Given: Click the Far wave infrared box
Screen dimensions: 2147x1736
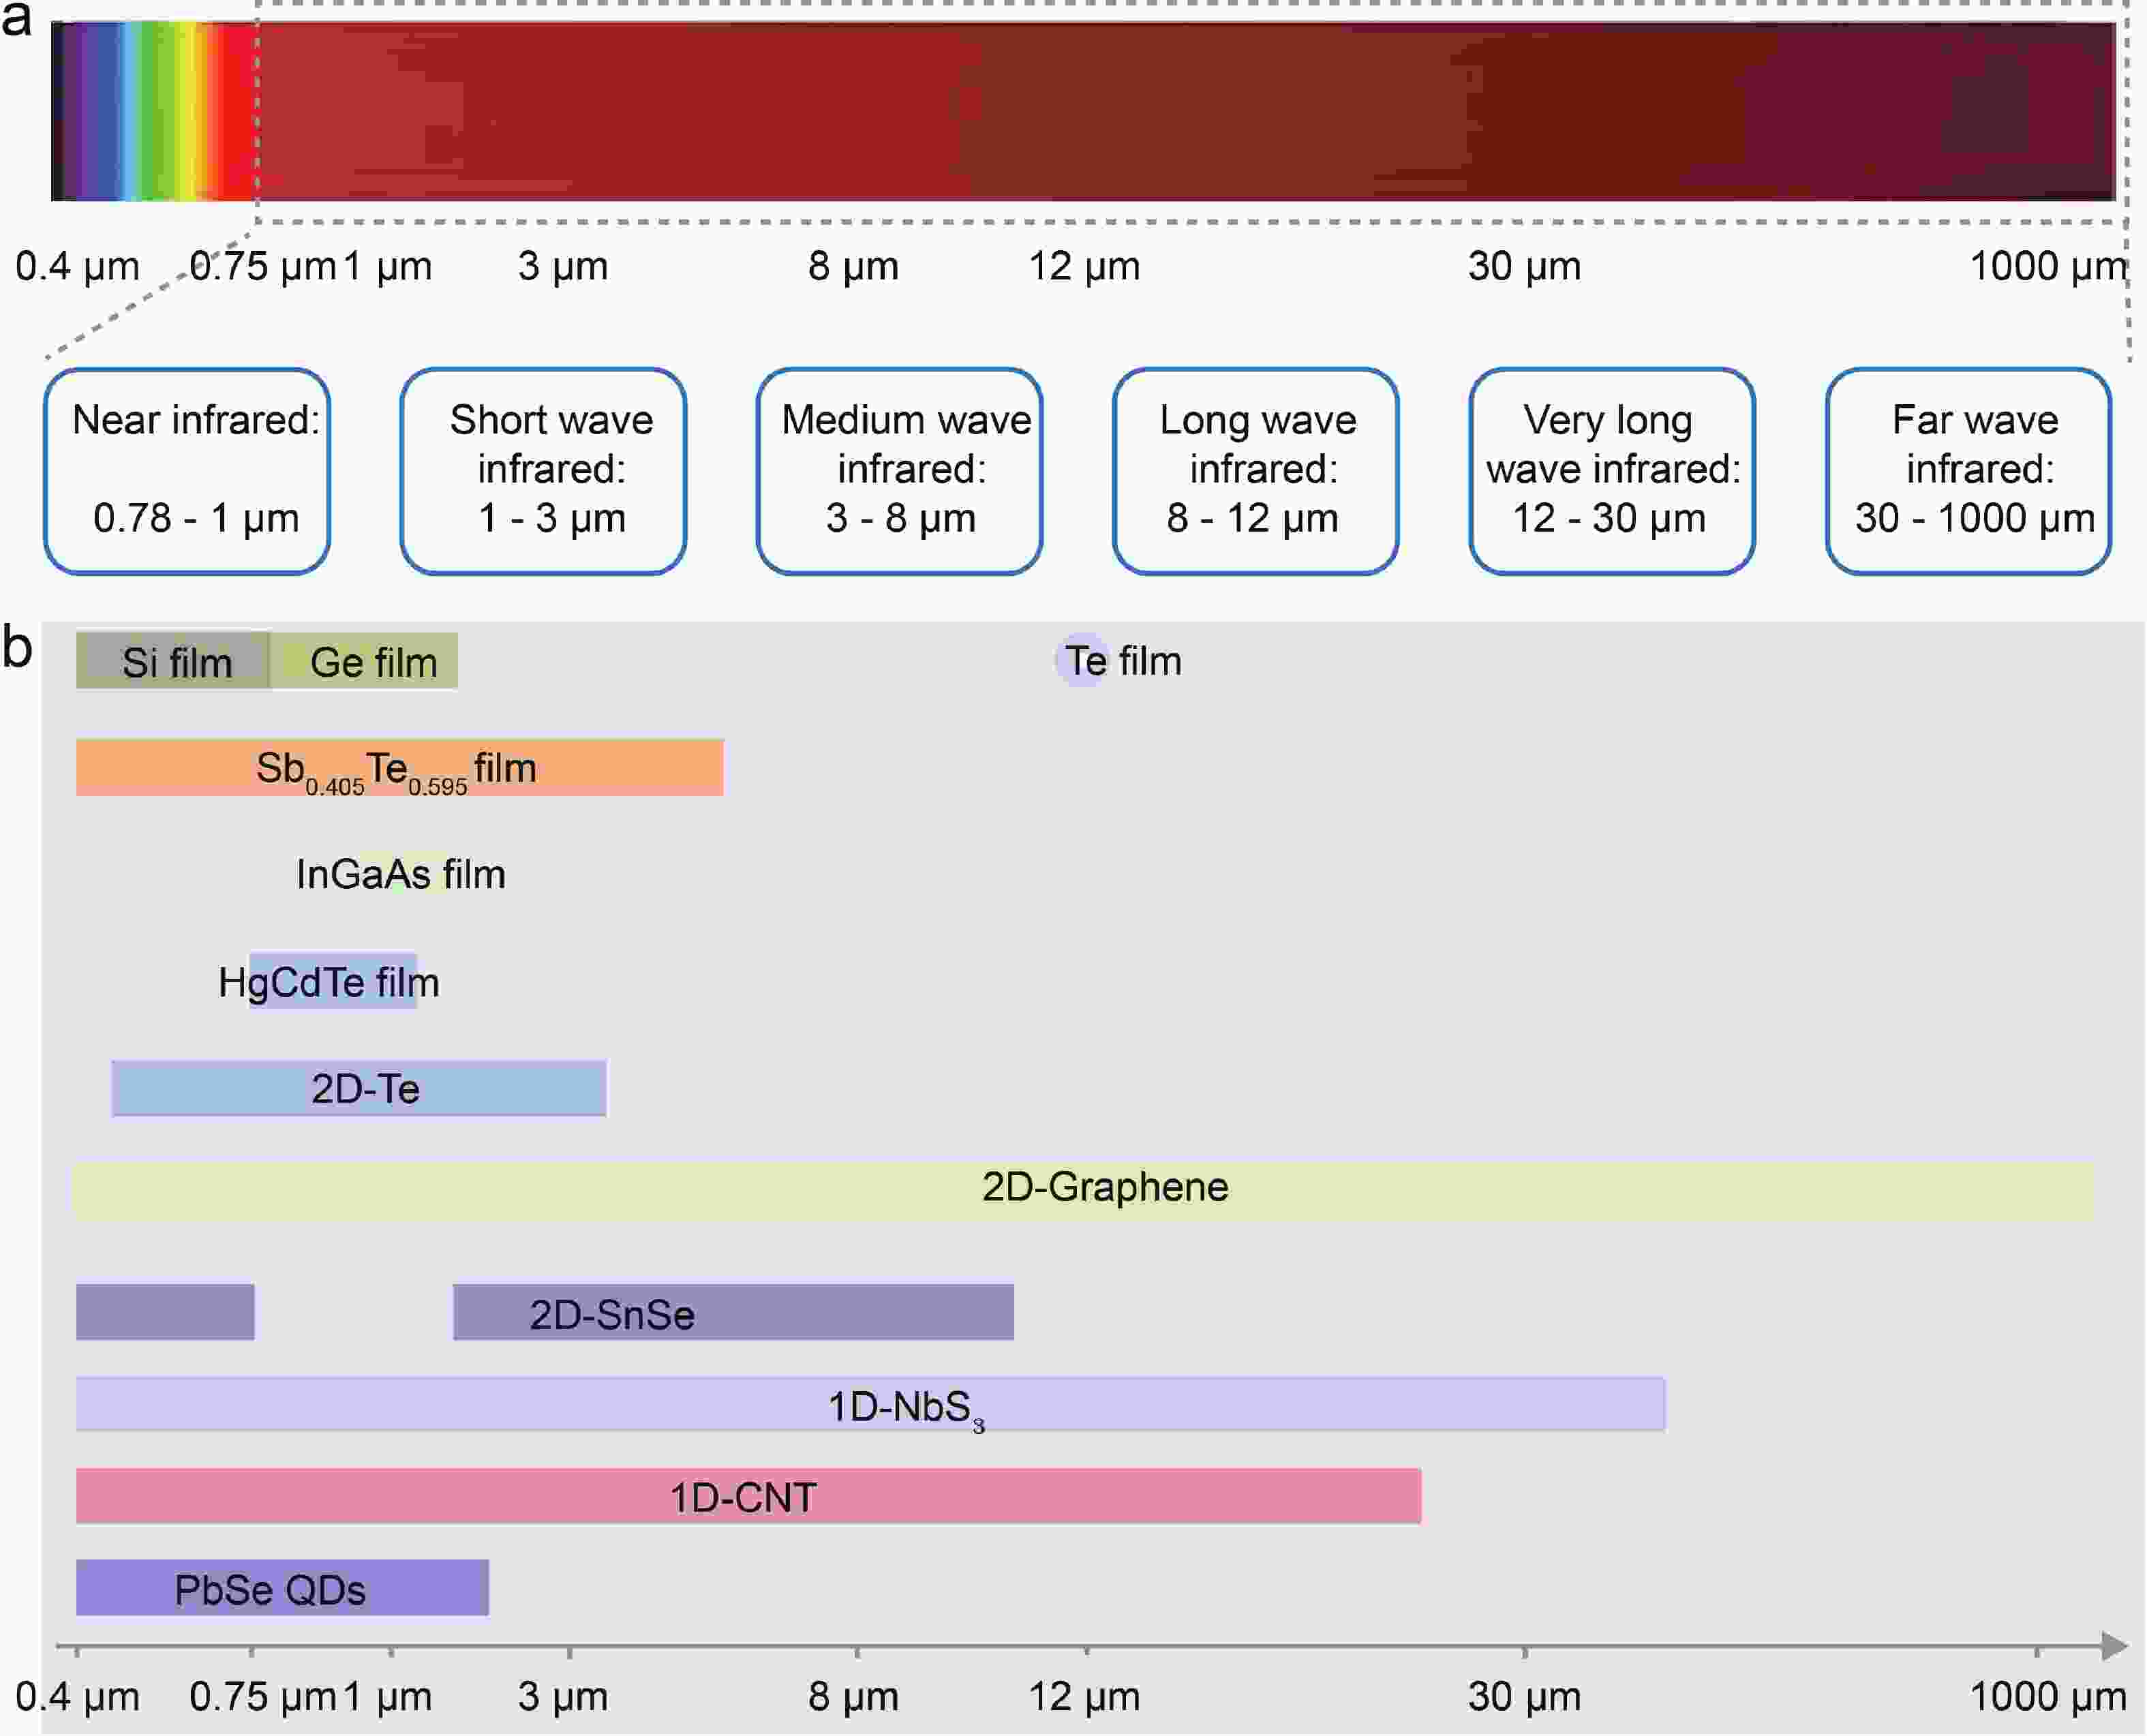Looking at the screenshot, I should [x=1968, y=471].
